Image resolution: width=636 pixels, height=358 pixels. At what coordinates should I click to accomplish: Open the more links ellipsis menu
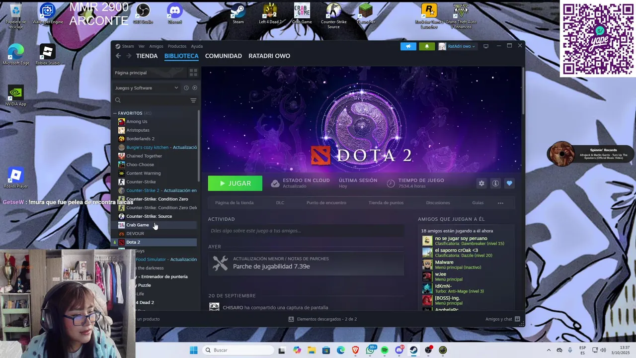(500, 203)
